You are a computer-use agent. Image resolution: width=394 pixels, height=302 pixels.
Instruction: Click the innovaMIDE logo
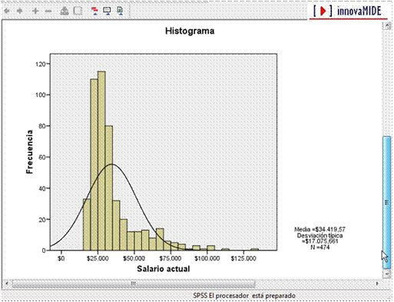coord(348,12)
